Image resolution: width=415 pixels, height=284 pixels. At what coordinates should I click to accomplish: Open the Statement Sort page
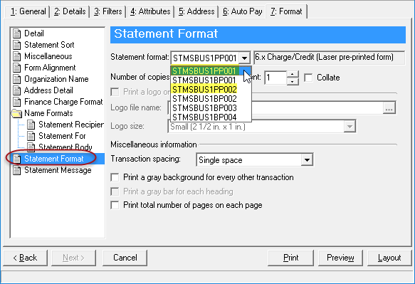click(x=49, y=45)
